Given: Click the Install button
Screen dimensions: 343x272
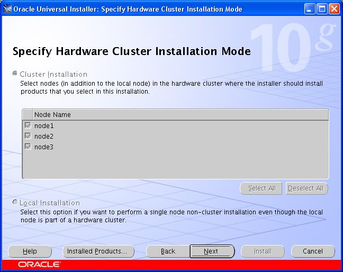Looking at the screenshot, I should point(263,251).
